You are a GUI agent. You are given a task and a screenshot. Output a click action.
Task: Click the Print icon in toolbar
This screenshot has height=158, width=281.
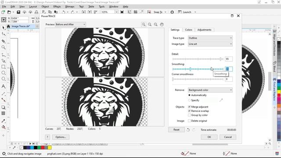point(36,12)
